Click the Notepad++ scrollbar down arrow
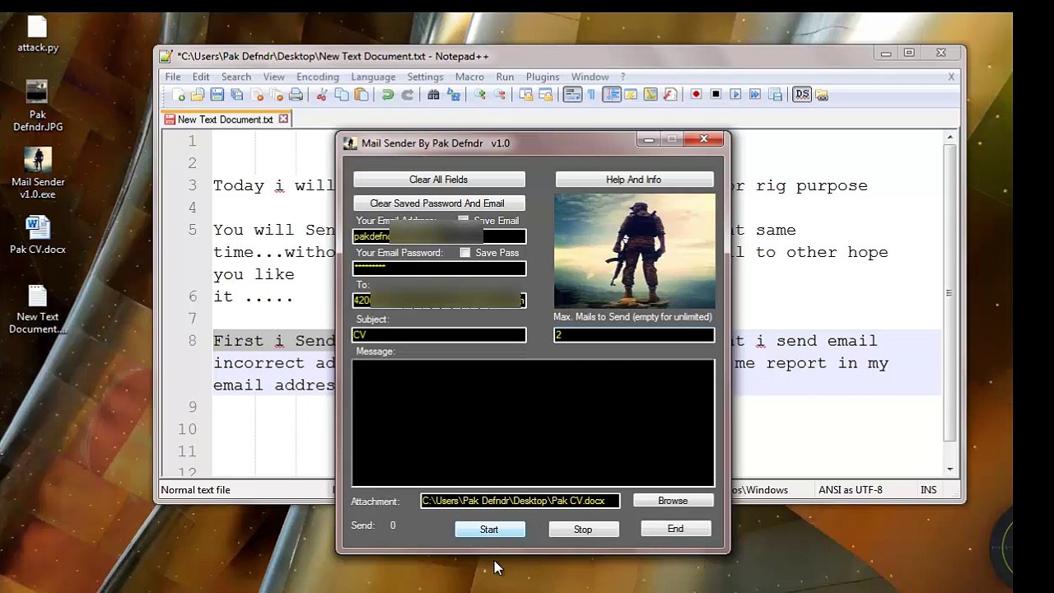Screen dimensions: 1054x593 pyautogui.click(x=950, y=469)
